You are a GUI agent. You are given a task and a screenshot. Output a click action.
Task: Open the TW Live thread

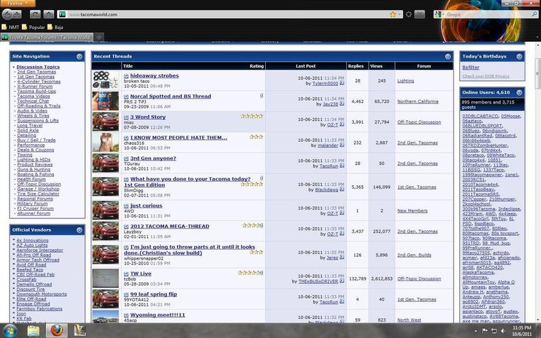point(141,274)
